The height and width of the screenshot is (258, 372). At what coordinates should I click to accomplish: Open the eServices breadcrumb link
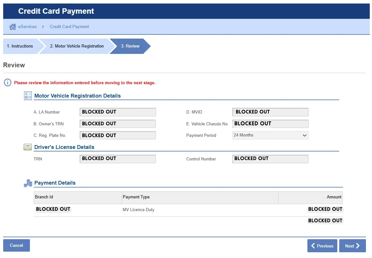click(27, 27)
